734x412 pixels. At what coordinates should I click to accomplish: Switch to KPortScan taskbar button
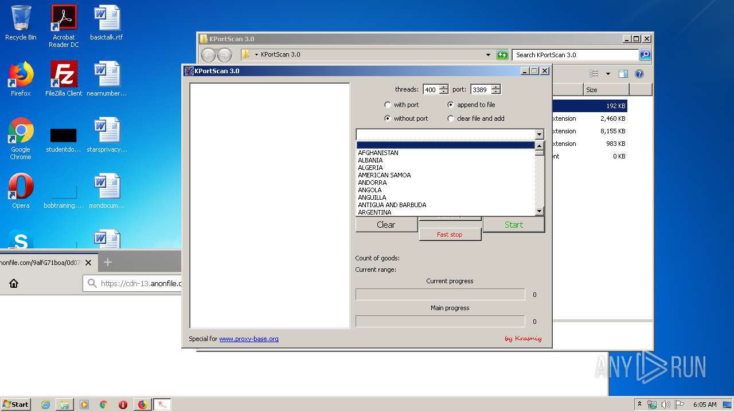click(x=162, y=405)
